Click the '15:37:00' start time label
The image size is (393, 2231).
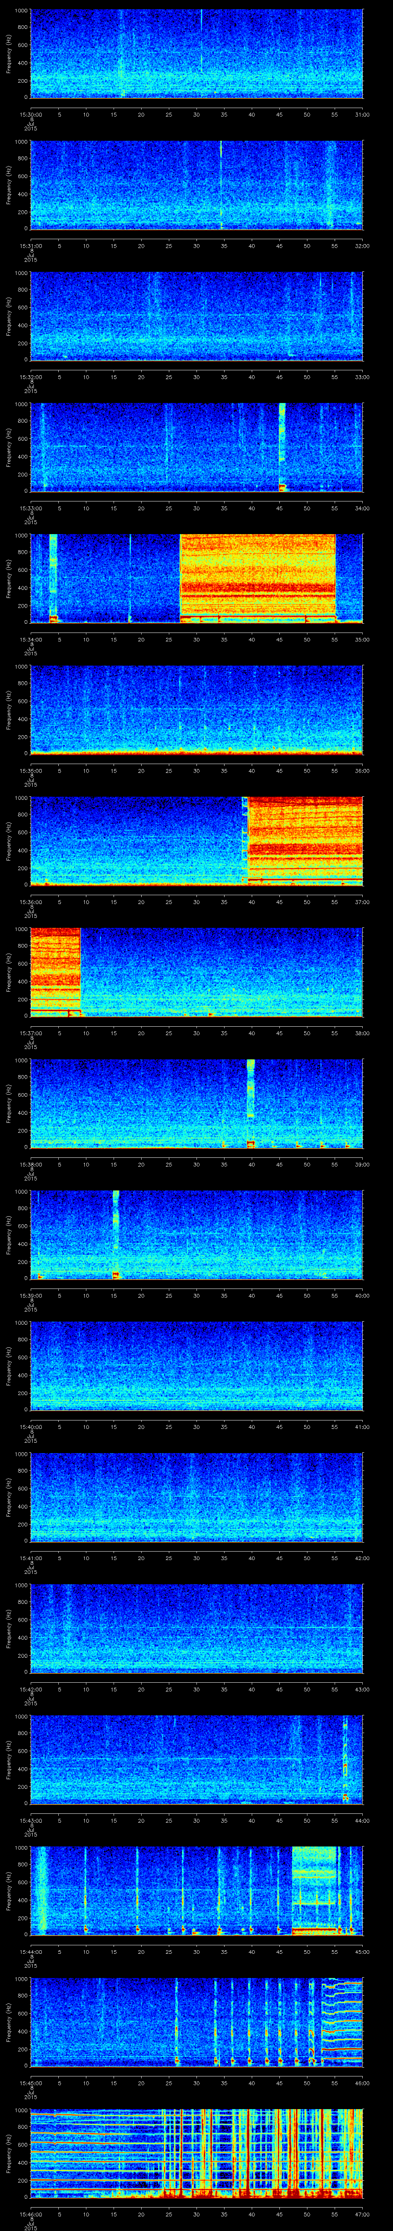coord(31,1033)
